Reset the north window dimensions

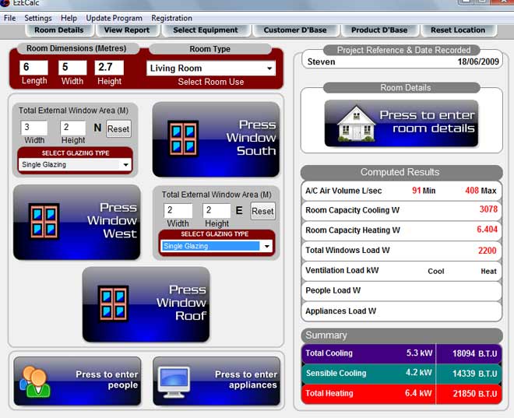point(118,129)
